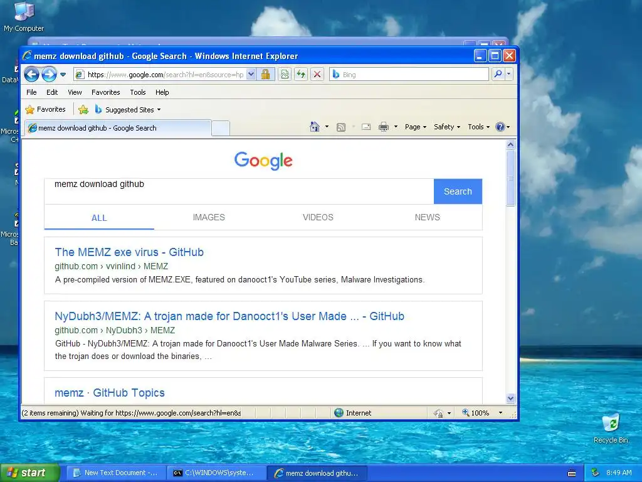Open the recent pages dropdown beside Forward

[x=63, y=75]
